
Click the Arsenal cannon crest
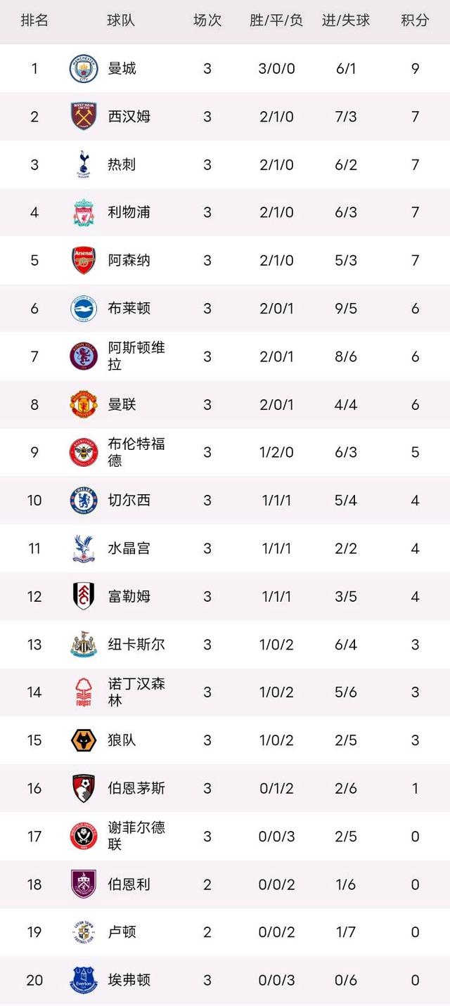pyautogui.click(x=84, y=260)
